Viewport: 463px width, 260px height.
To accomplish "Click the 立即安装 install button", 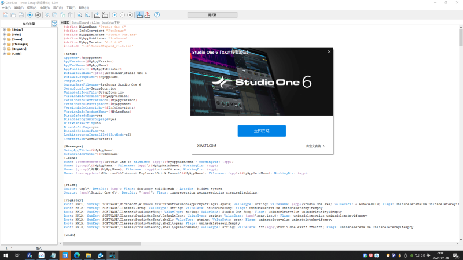I will (x=262, y=131).
